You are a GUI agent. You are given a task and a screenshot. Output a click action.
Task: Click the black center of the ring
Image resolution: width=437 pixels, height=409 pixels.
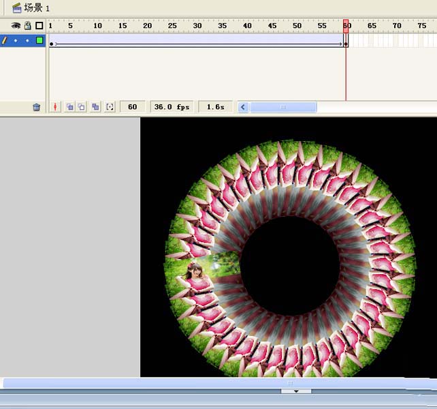(290, 265)
